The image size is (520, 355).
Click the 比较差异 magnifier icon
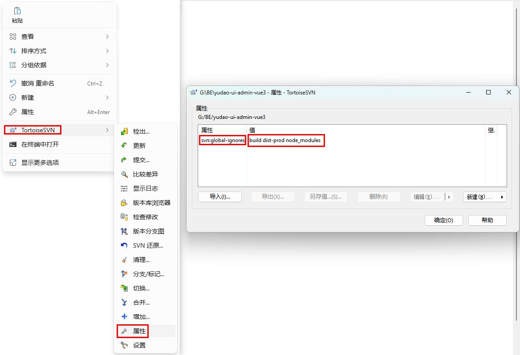point(124,174)
